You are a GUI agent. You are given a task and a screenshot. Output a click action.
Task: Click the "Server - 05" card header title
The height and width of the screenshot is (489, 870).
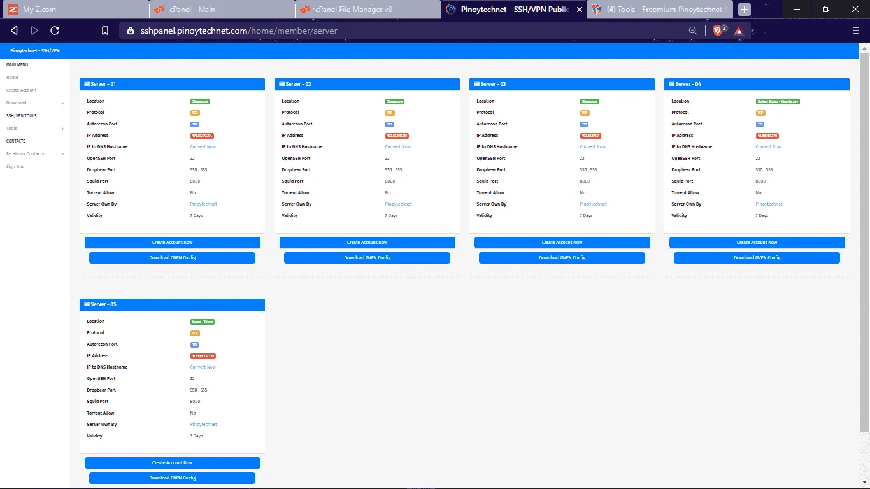point(103,304)
